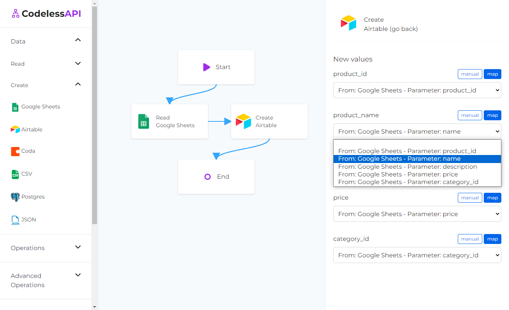509x310 pixels.
Task: Click the 'product_name' field label
Action: 356,115
